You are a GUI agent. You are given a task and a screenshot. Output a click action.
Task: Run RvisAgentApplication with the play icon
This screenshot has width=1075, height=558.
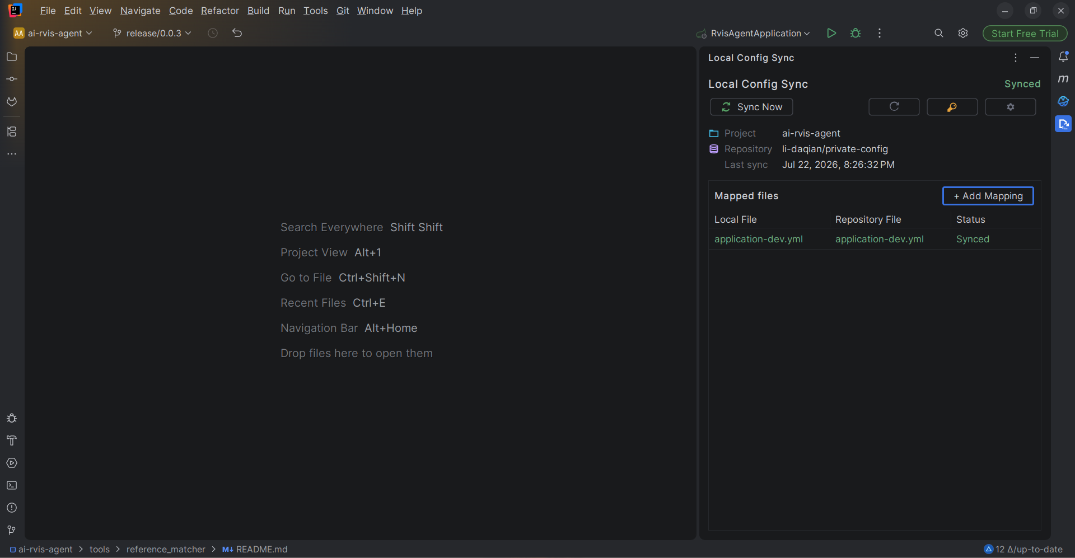(x=831, y=33)
